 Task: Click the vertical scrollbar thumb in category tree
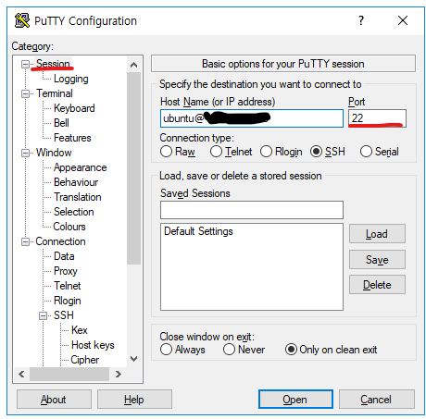pos(133,168)
